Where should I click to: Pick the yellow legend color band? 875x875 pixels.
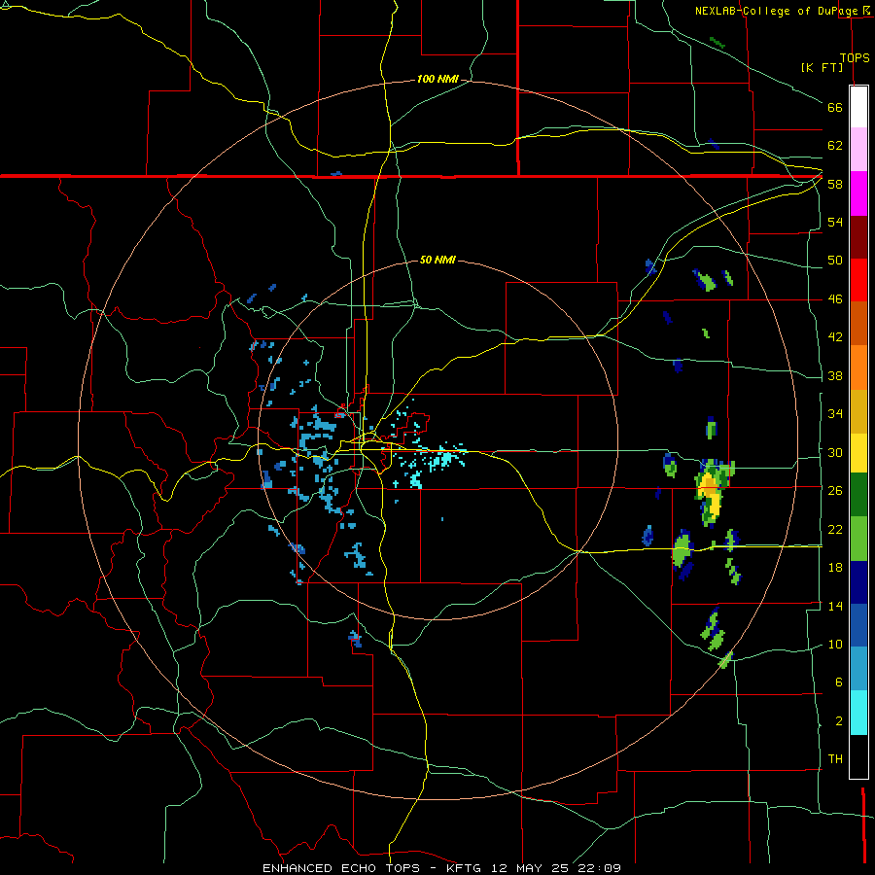pyautogui.click(x=858, y=452)
